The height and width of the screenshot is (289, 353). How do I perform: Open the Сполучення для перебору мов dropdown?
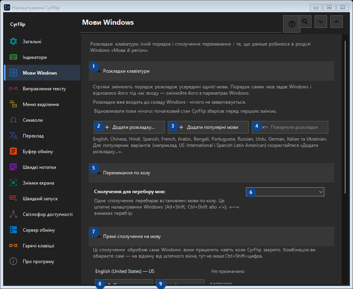285,192
